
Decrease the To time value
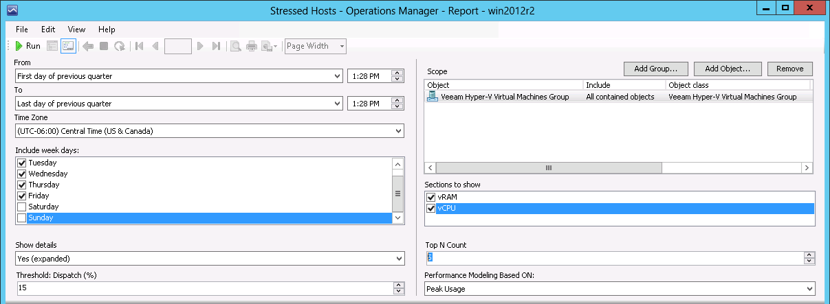tap(396, 106)
